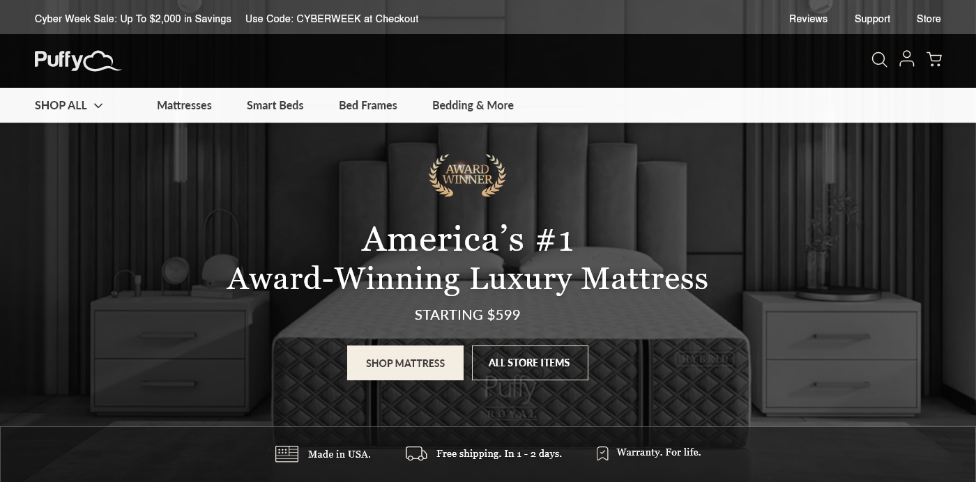Click the SHOP MATTRESS button
The height and width of the screenshot is (482, 976).
click(405, 363)
